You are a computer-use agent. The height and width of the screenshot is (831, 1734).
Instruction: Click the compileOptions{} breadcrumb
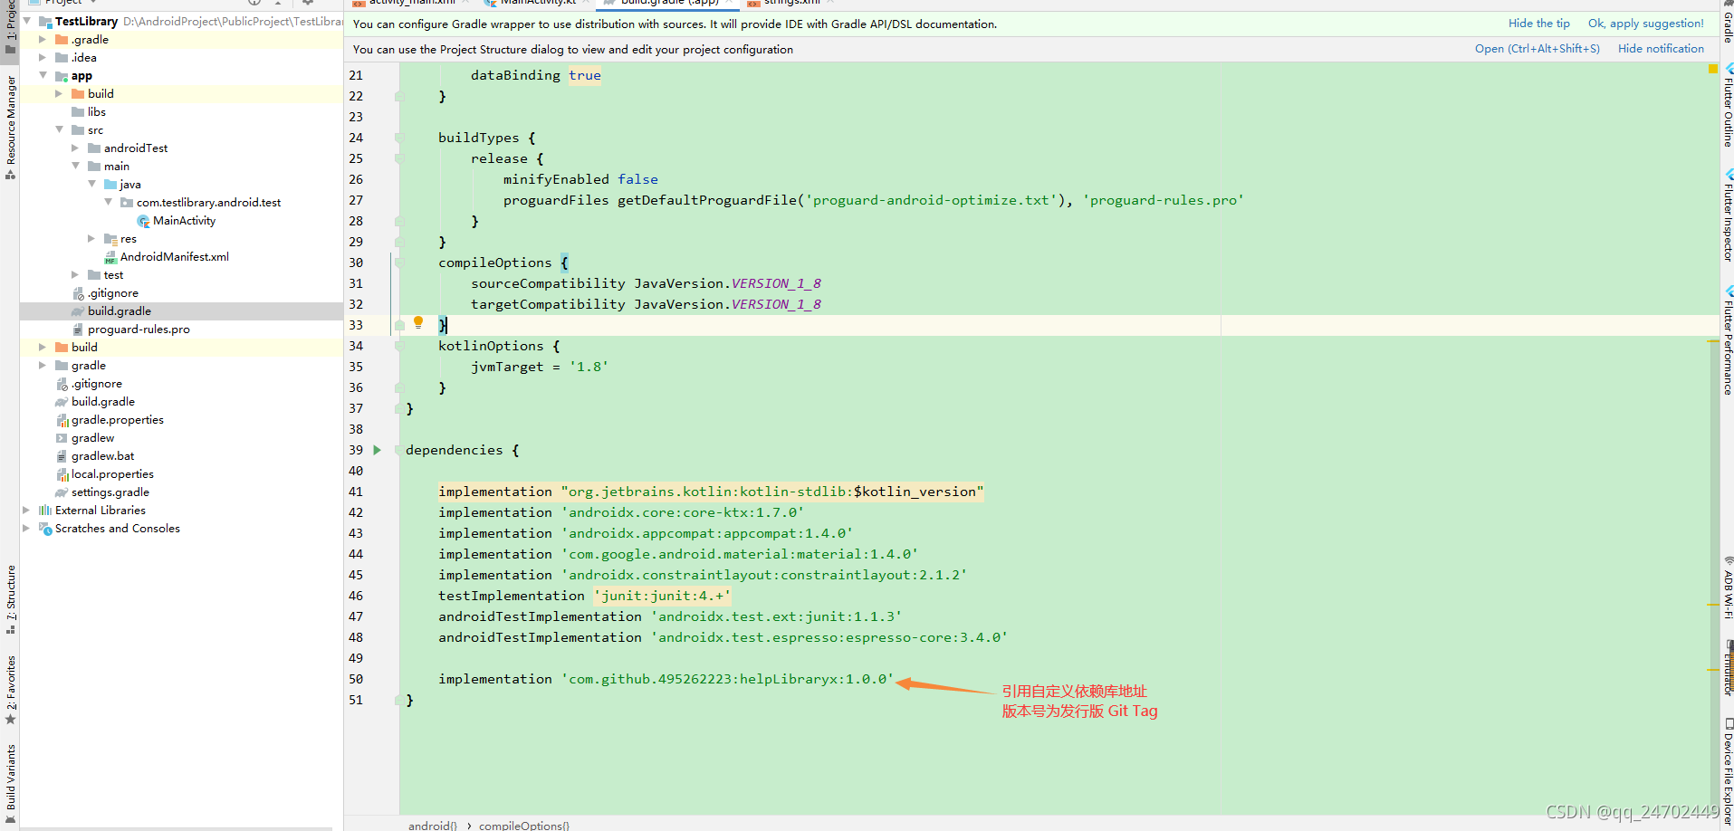click(524, 826)
